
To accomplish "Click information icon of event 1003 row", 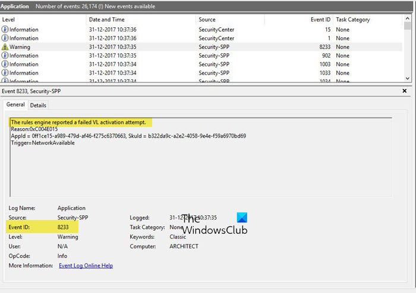I will pyautogui.click(x=5, y=64).
